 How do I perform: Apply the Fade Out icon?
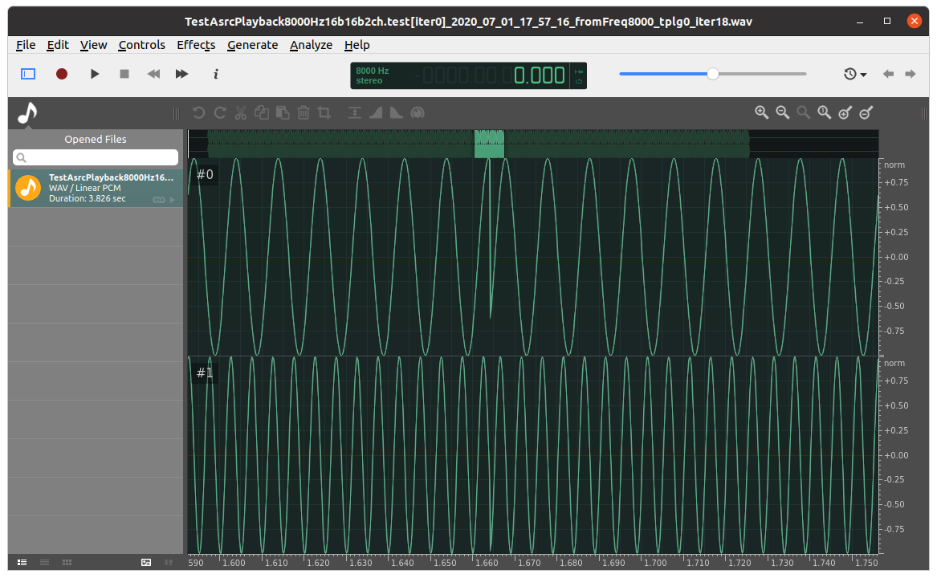pos(396,112)
